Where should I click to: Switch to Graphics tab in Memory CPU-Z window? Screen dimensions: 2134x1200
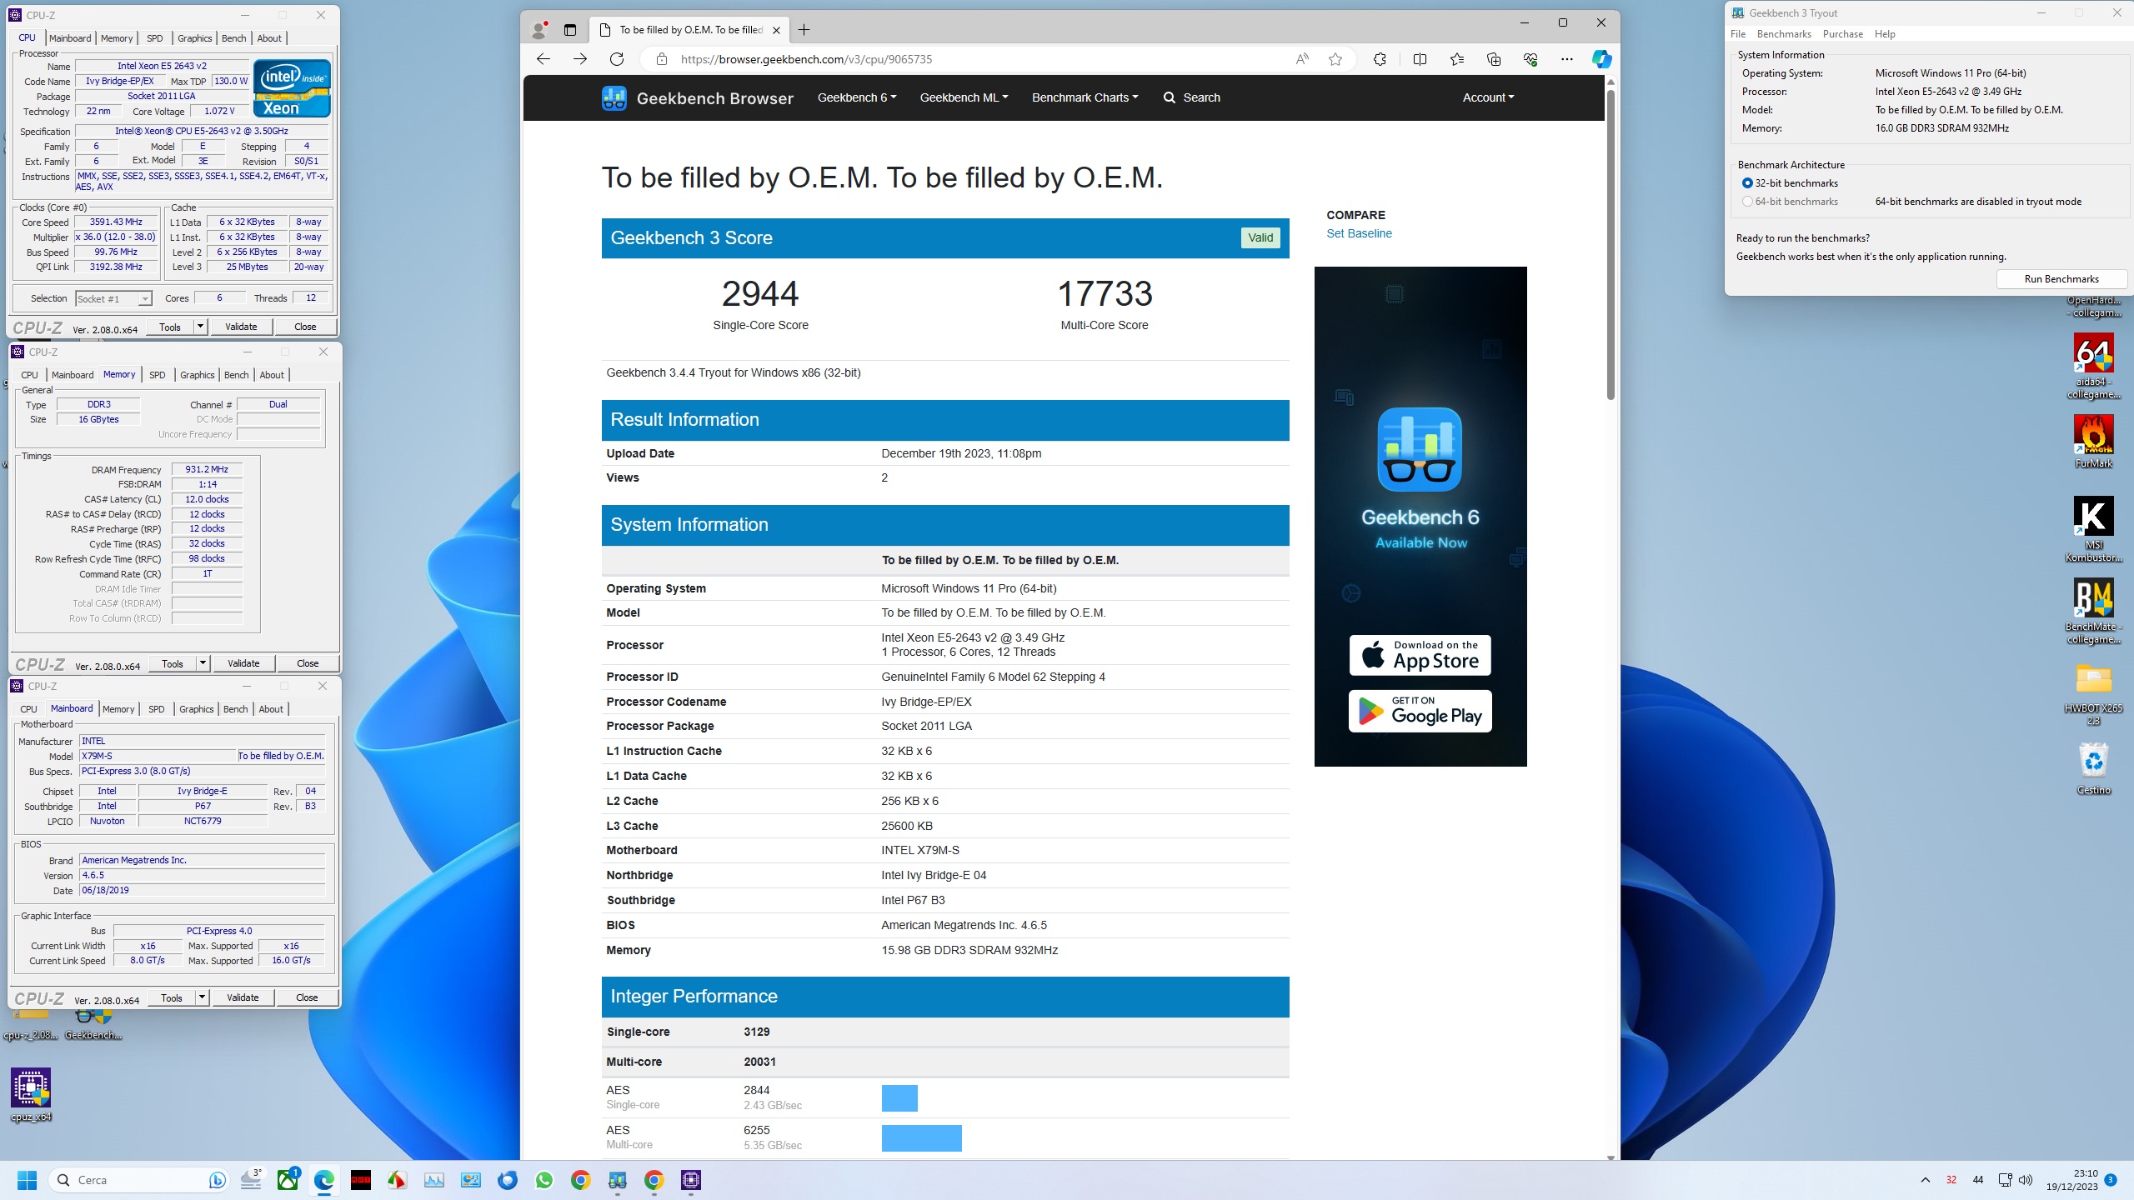click(198, 375)
